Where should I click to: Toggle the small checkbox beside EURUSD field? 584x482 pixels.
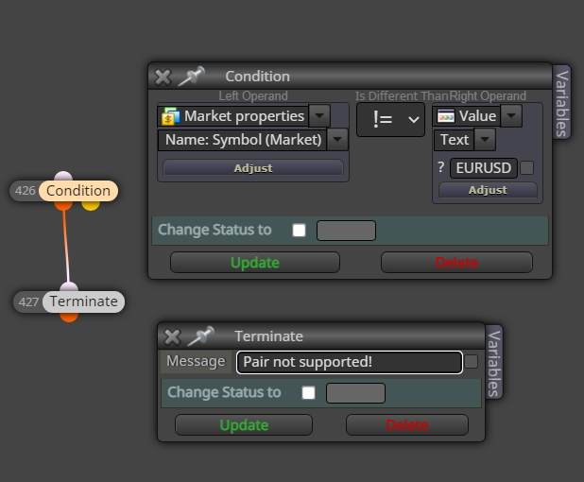(526, 167)
